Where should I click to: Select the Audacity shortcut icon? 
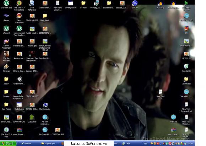coord(161,5)
